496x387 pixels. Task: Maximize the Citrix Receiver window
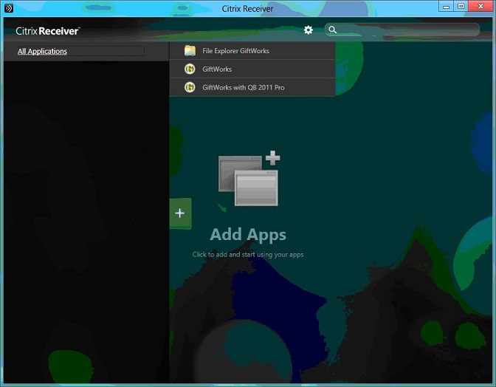tap(461, 7)
